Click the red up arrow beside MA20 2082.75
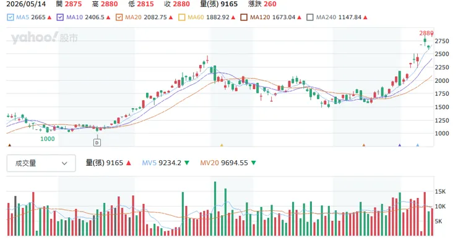The width and height of the screenshot is (458, 240). (x=171, y=17)
